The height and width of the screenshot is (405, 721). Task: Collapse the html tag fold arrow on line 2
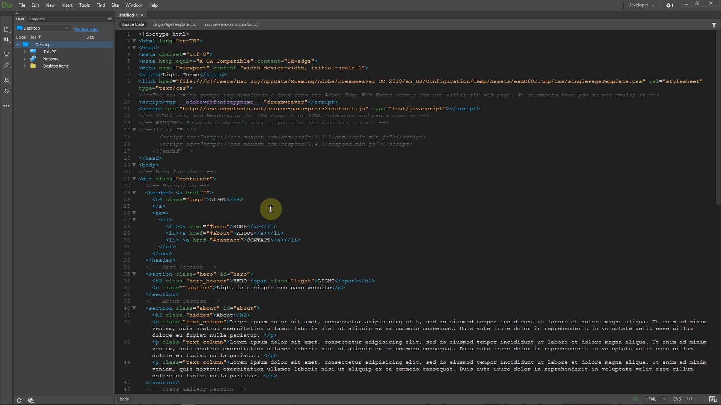click(x=134, y=41)
